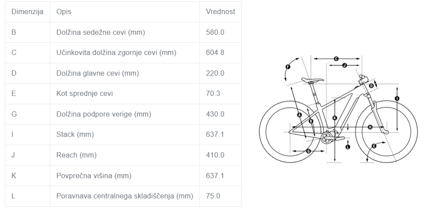Select the G chainstay marker below wheel
433x216 pixels.
coord(309,151)
